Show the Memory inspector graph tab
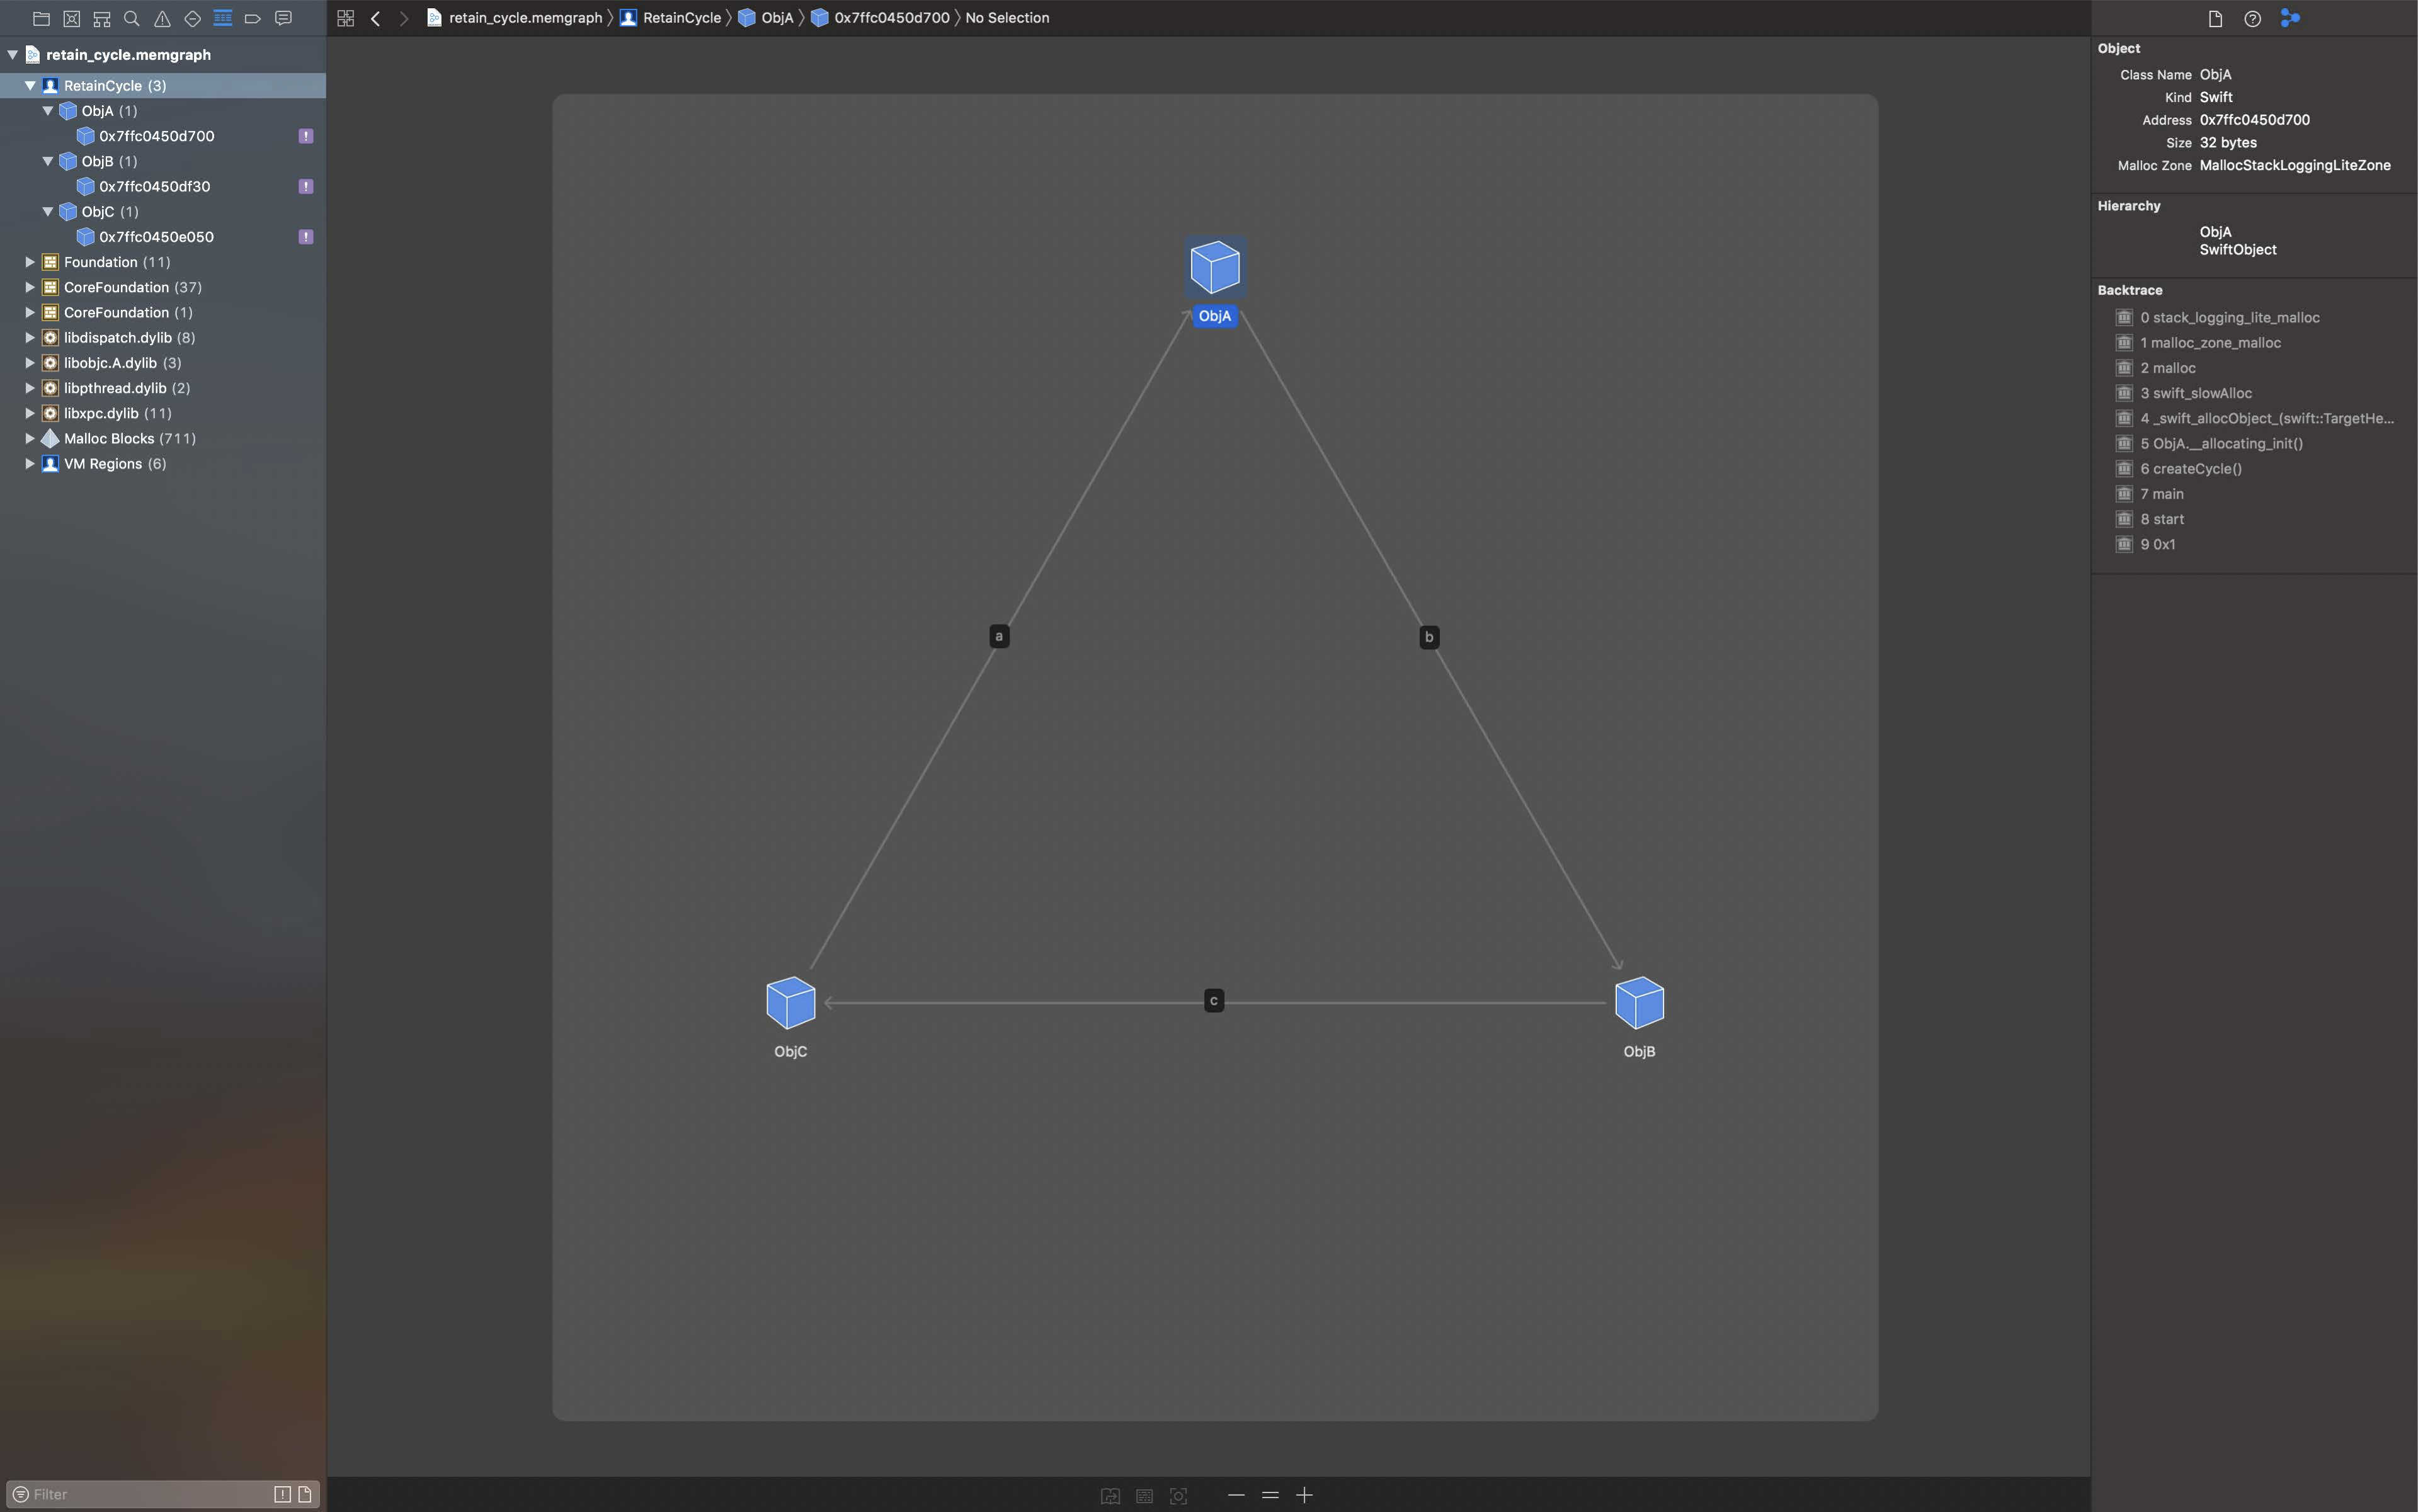This screenshot has width=2418, height=1512. [2290, 18]
